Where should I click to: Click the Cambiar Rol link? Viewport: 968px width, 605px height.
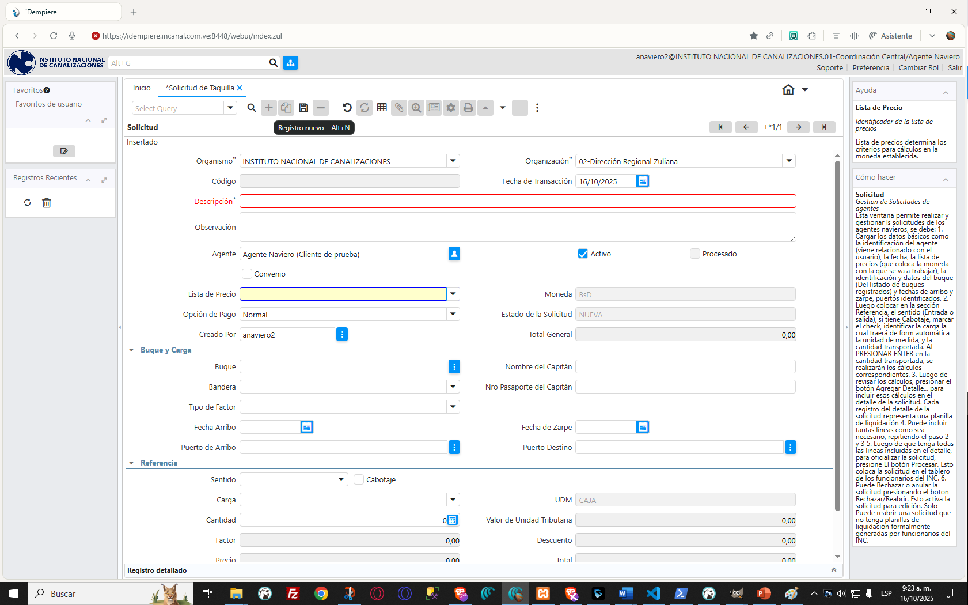pos(918,68)
